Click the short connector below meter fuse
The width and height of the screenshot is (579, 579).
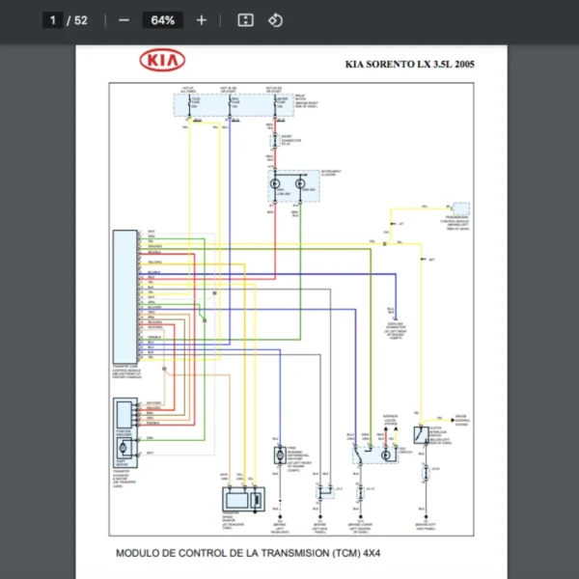[275, 141]
